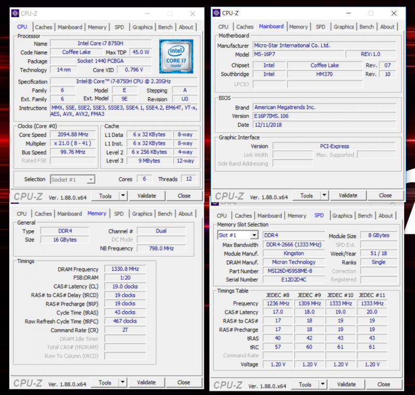
Task: Click the Tools button in the SPD window
Action: [x=305, y=385]
